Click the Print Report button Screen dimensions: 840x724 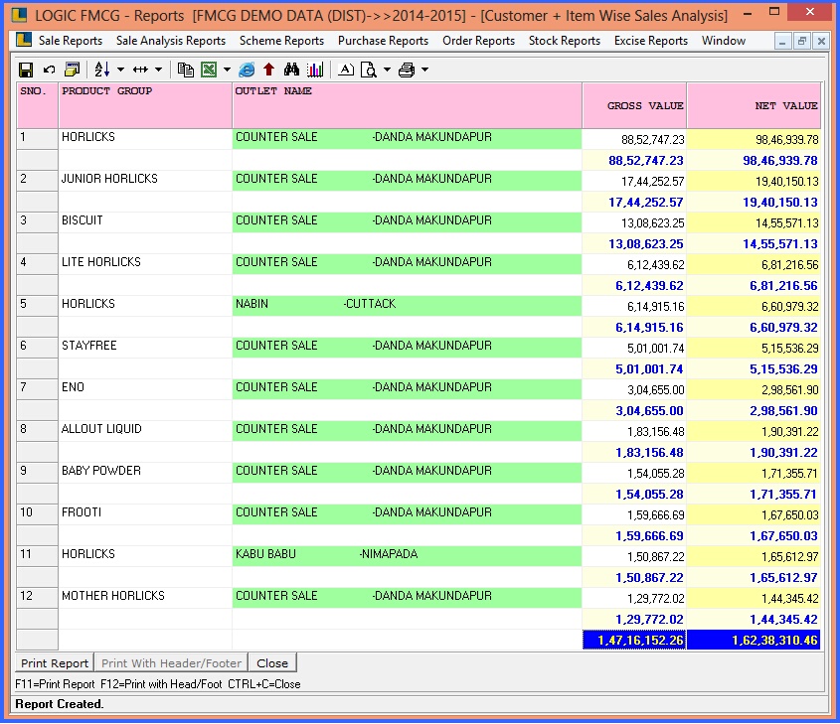click(x=55, y=663)
